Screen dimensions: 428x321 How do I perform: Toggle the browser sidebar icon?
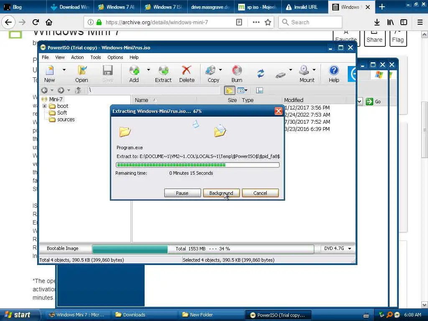pos(404,22)
